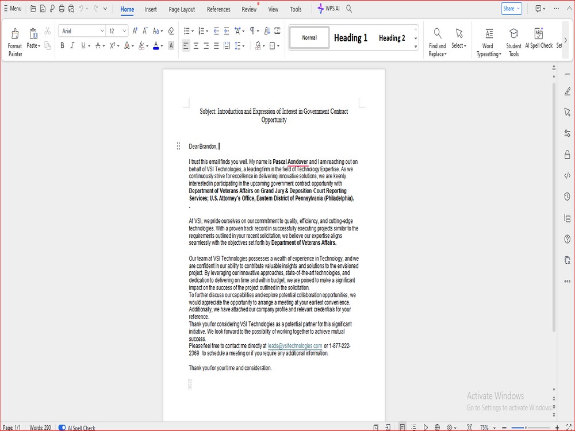Open the file folder icon
Image resolution: width=575 pixels, height=431 pixels.
coord(33,9)
